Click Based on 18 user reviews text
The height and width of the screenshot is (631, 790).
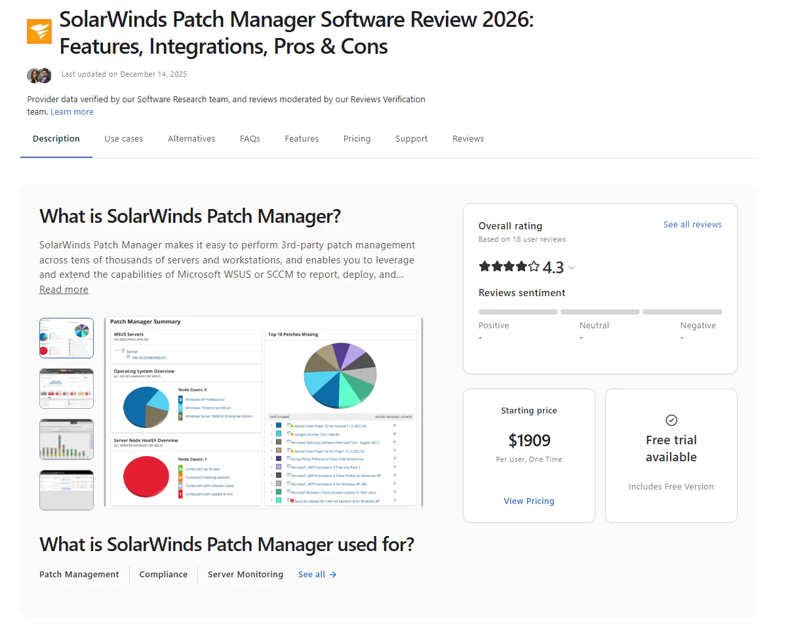(x=522, y=239)
